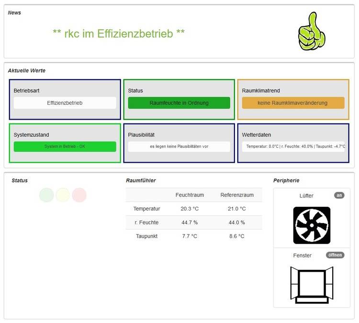Click the red status traffic light
This screenshot has height=323, width=359.
point(79,195)
